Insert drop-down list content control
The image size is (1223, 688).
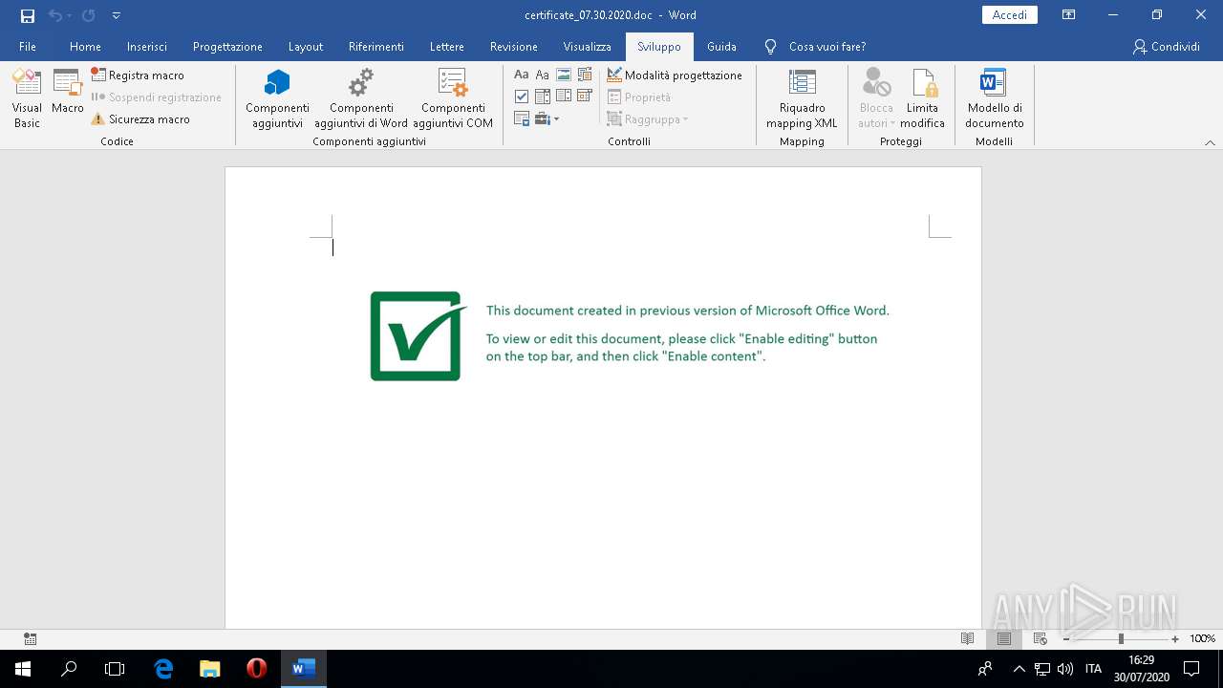564,96
